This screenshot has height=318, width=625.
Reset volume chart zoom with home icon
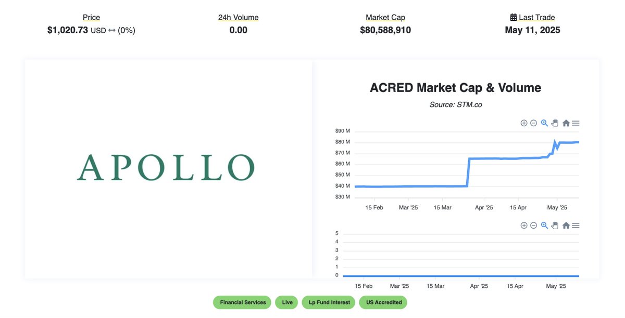[566, 226]
